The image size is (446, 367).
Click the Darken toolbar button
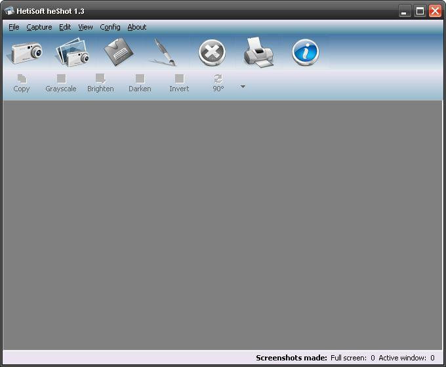click(x=140, y=83)
